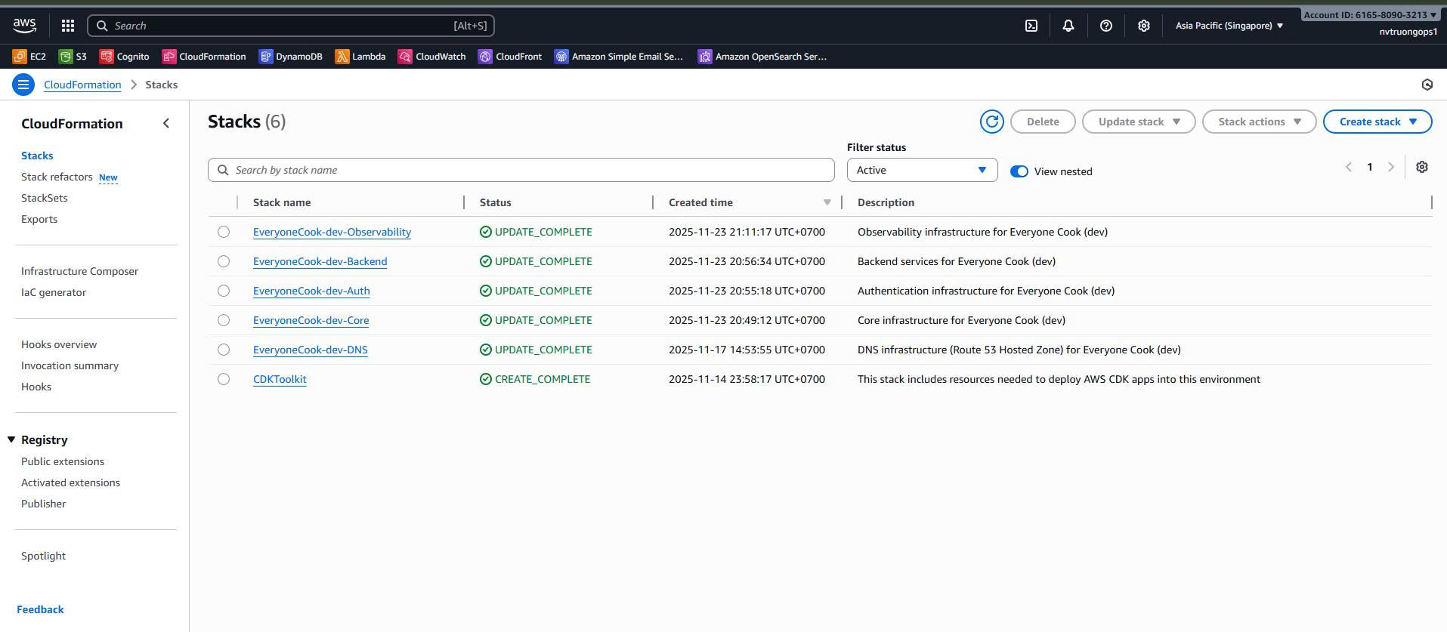Open Invocation summary page
1447x632 pixels.
tap(70, 365)
